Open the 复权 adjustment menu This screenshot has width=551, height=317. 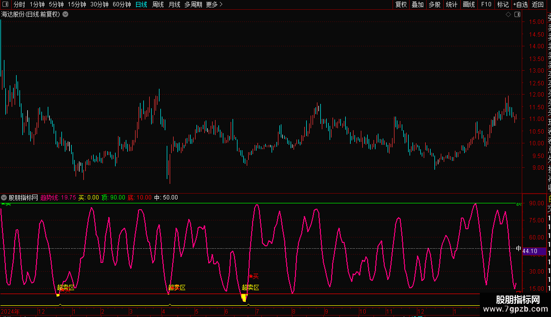401,4
